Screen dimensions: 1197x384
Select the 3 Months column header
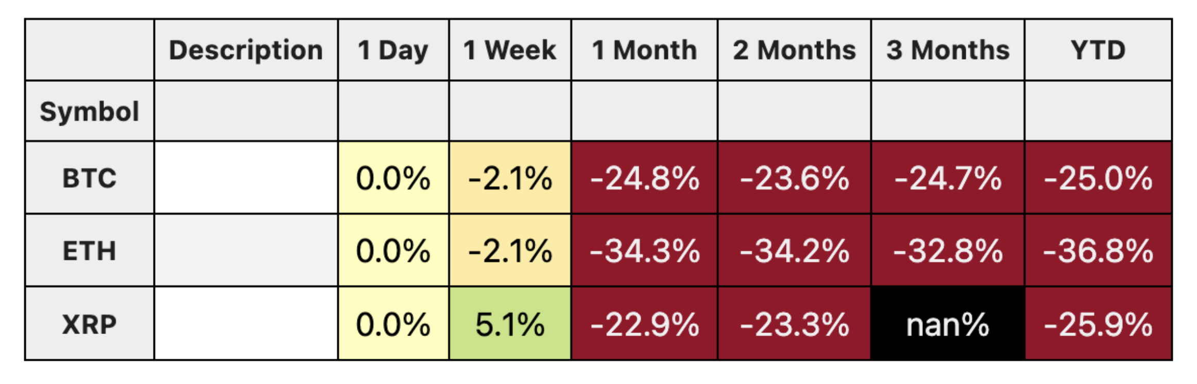[948, 50]
